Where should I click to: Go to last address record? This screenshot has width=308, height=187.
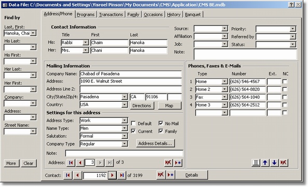[x=110, y=163]
